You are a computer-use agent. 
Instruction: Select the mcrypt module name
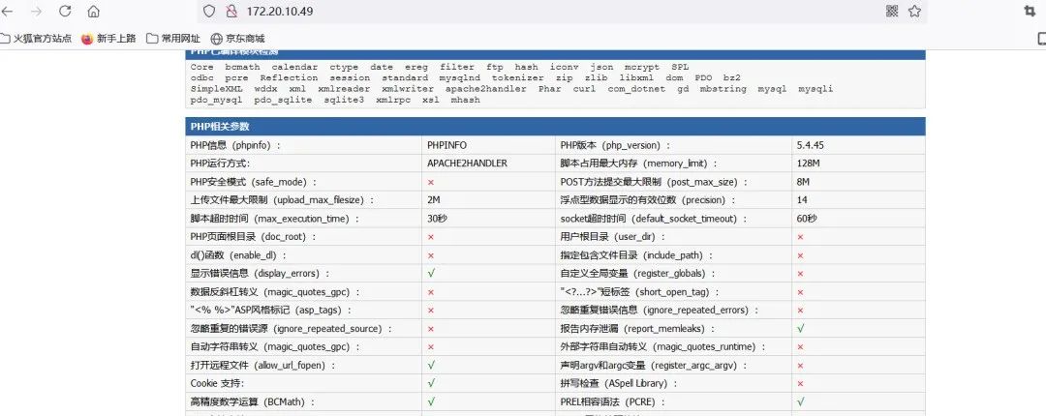[642, 68]
